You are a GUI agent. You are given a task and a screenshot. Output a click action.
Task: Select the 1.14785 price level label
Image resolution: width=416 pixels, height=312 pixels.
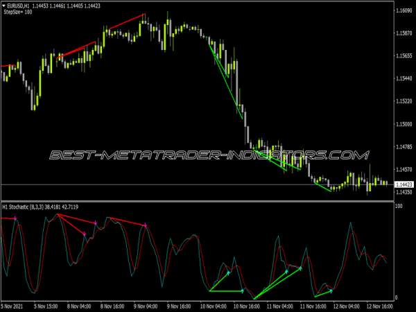point(404,147)
